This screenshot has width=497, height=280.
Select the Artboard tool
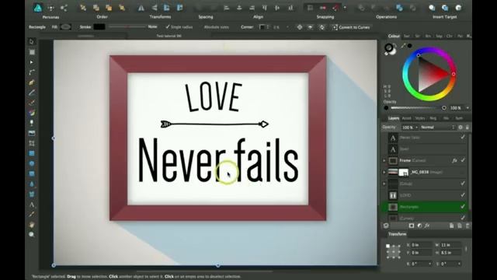32,52
